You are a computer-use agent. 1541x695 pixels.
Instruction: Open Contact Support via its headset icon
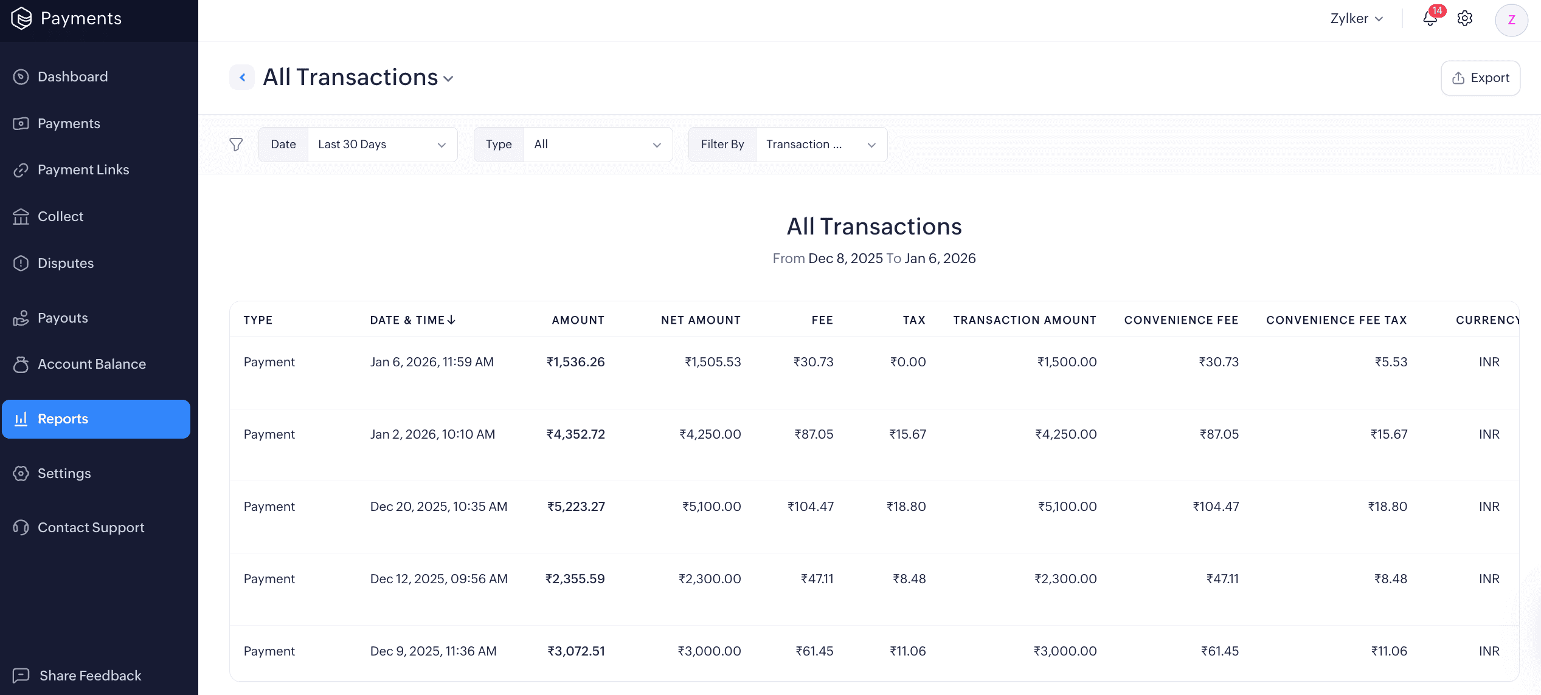(x=21, y=527)
